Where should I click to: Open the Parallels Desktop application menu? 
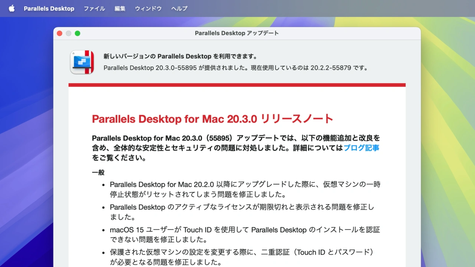[49, 9]
